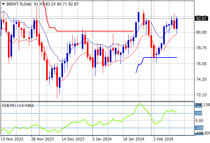The image size is (210, 143).
Task: Click the 80.95 price axis label
Action: 201,32
